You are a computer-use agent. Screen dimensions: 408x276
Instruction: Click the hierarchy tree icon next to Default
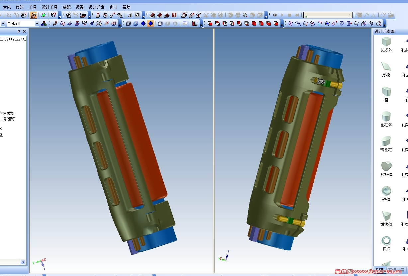[44, 24]
